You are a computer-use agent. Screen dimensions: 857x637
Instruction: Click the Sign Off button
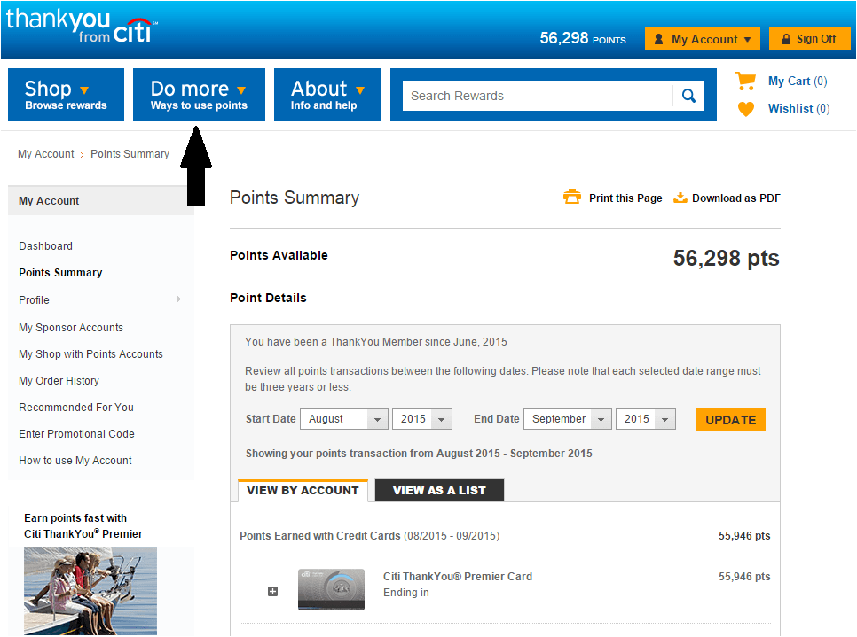click(x=808, y=39)
